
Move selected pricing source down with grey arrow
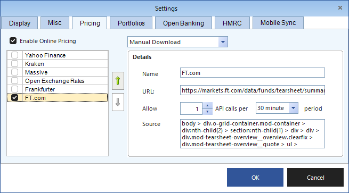[118, 102]
